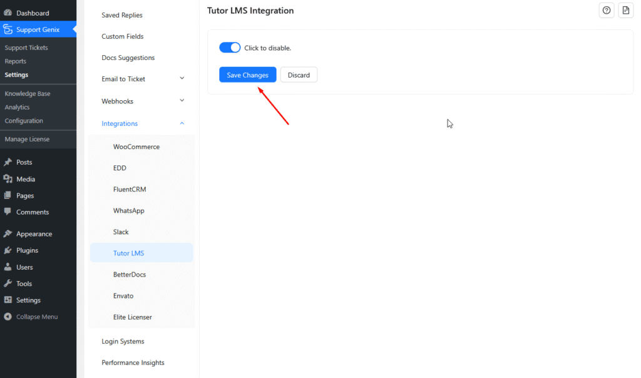Disable the Tutor LMS integration toggle
This screenshot has width=641, height=378.
coord(230,47)
